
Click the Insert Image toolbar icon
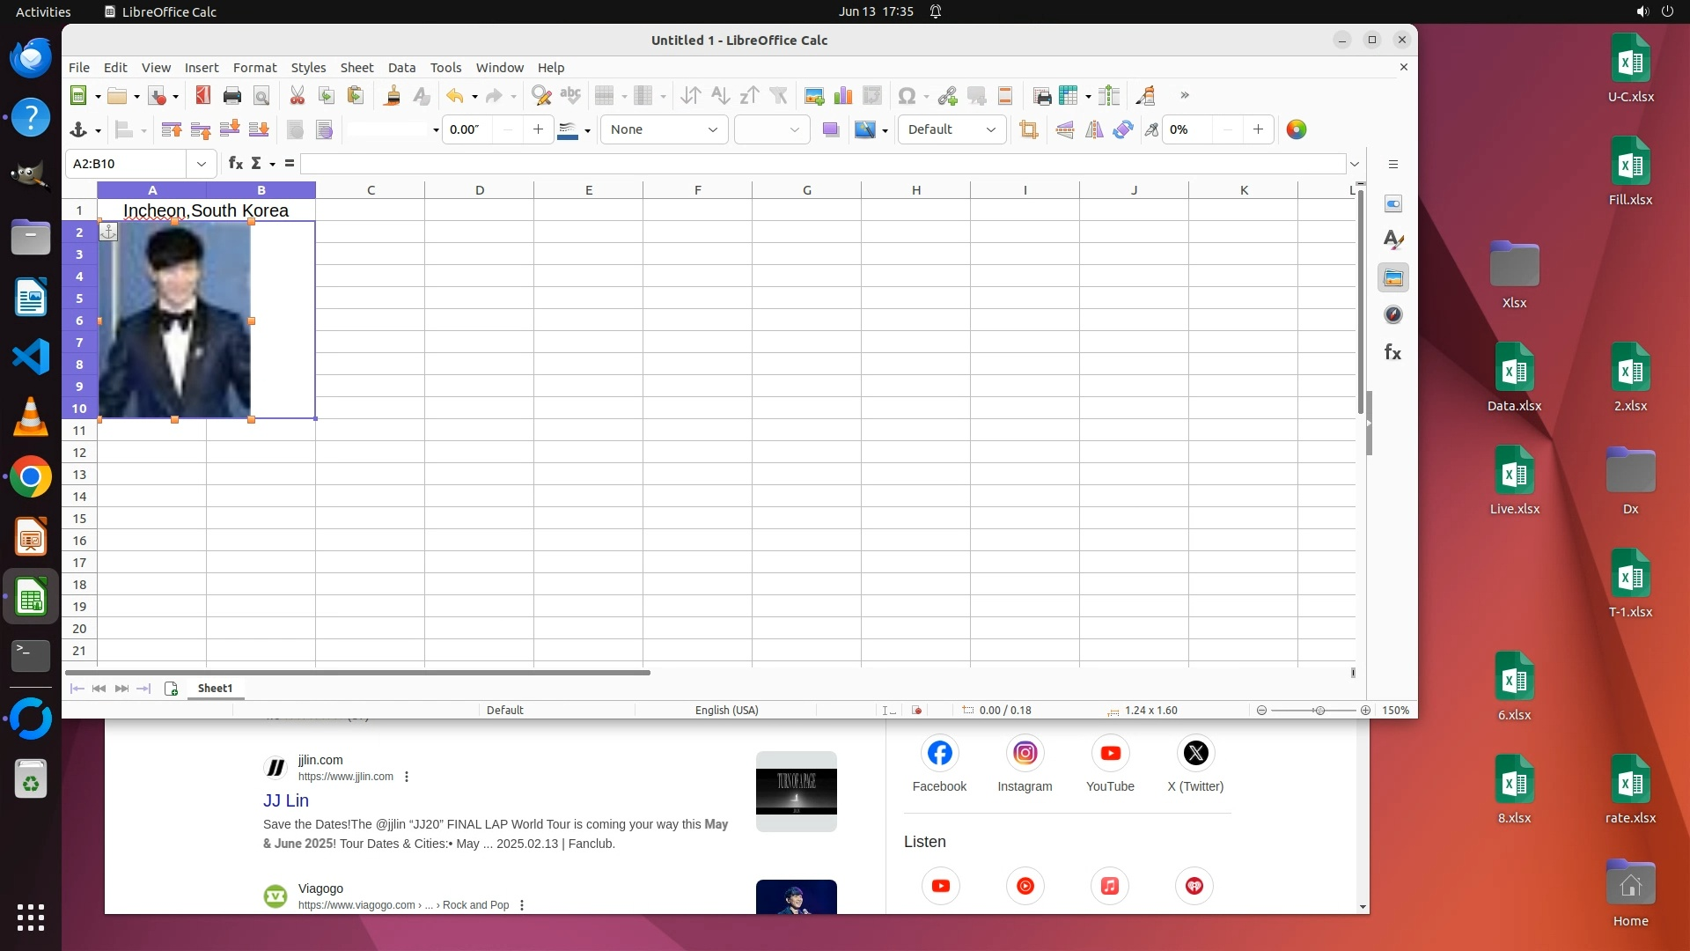pos(814,96)
